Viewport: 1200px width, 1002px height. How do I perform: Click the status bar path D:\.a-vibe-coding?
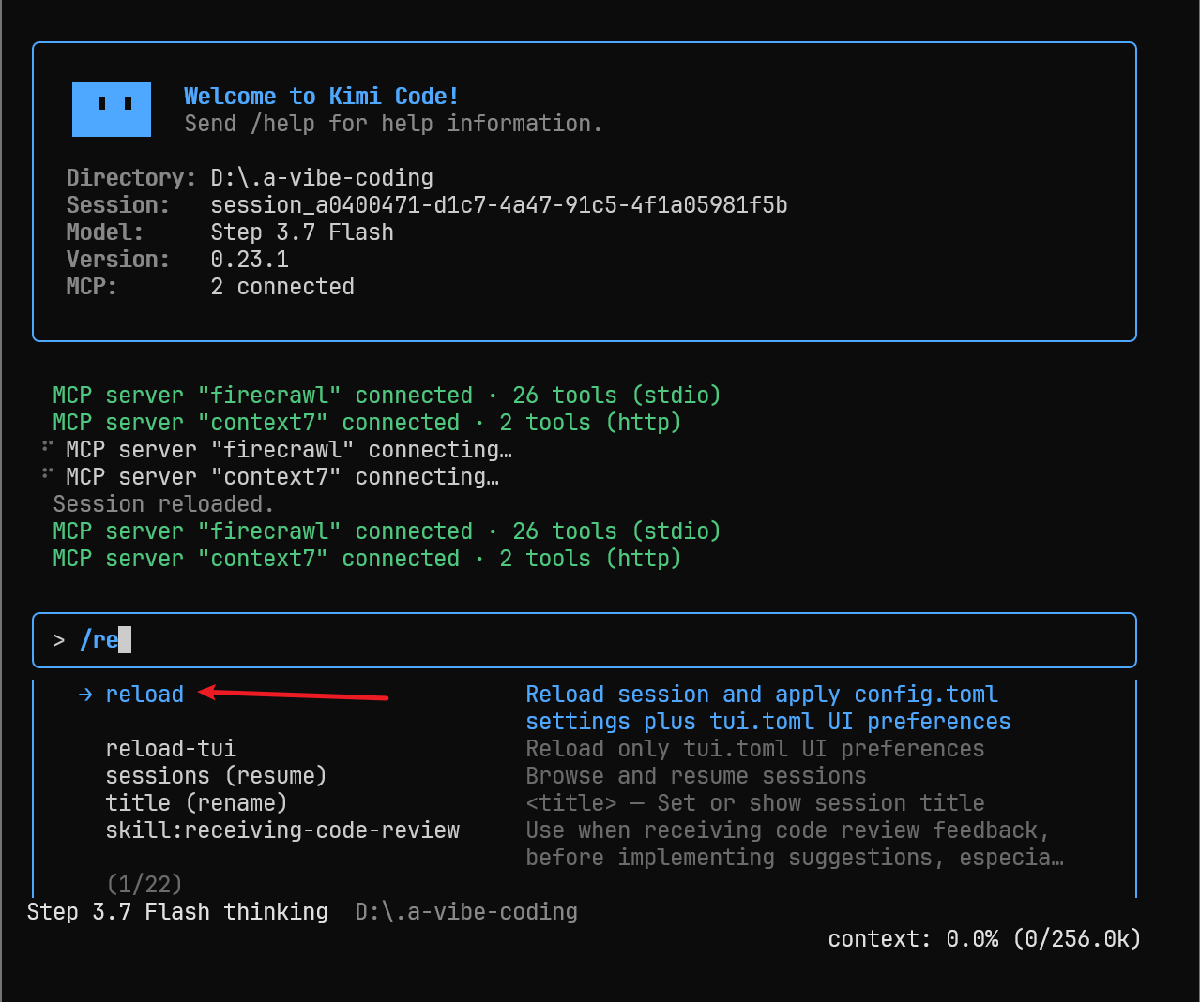click(466, 912)
